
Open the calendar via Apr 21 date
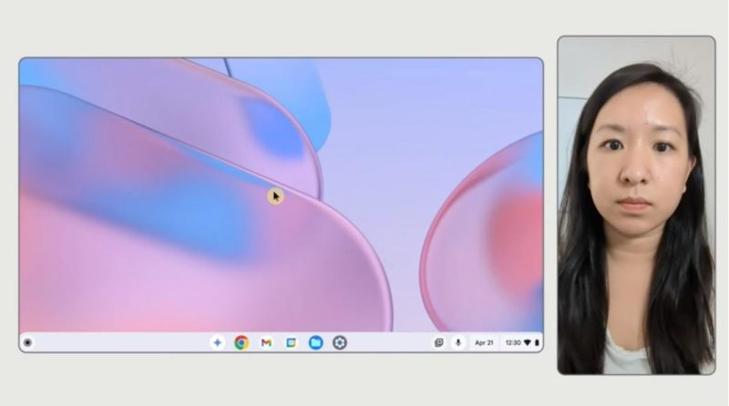(x=484, y=343)
